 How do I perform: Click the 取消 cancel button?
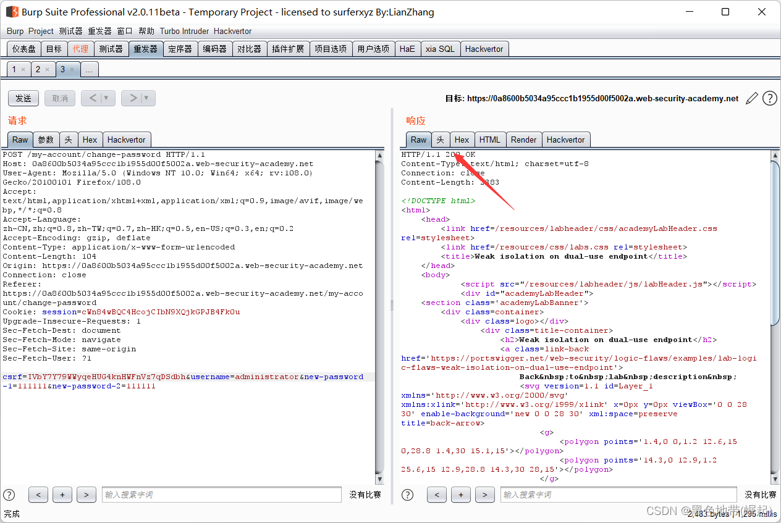tap(60, 98)
